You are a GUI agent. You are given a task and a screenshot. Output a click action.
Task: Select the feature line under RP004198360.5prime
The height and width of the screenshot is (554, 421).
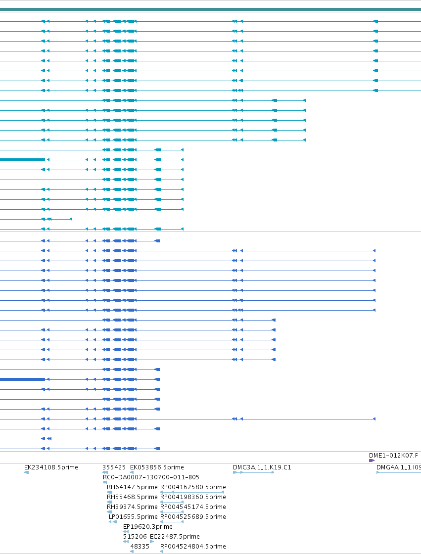point(172,502)
